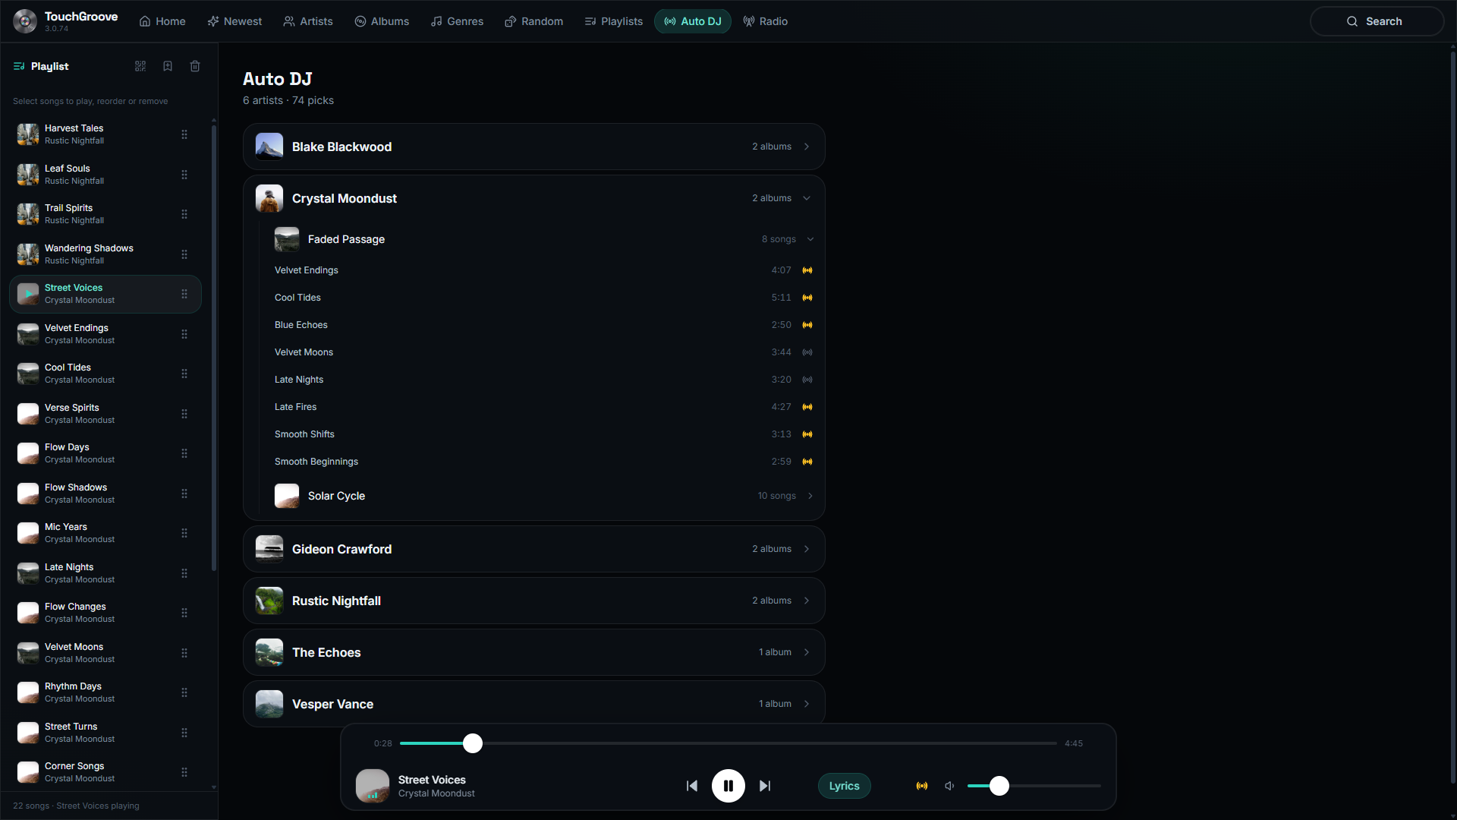Toggle Auto DJ for Velvet Moons
Image resolution: width=1457 pixels, height=820 pixels.
pos(807,352)
